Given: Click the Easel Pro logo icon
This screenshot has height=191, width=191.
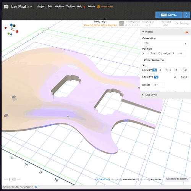Looking at the screenshot, I should 6,6.
